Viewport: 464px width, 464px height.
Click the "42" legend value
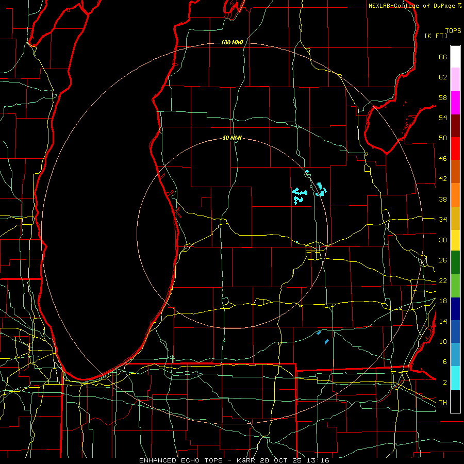coord(443,179)
